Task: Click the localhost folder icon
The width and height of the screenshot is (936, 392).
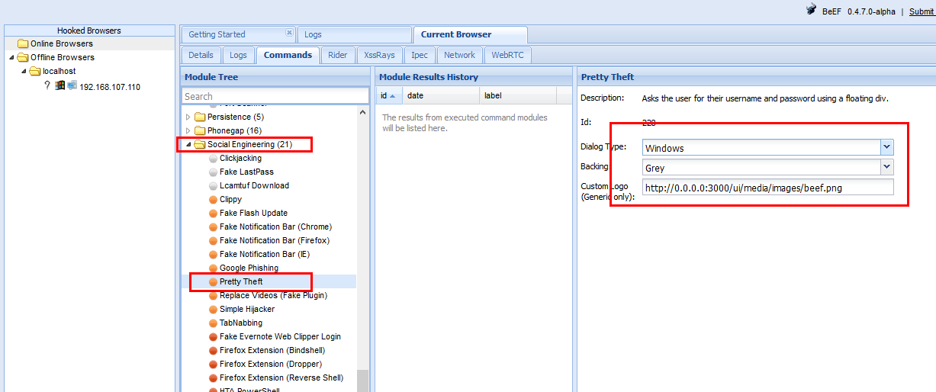Action: [x=35, y=71]
